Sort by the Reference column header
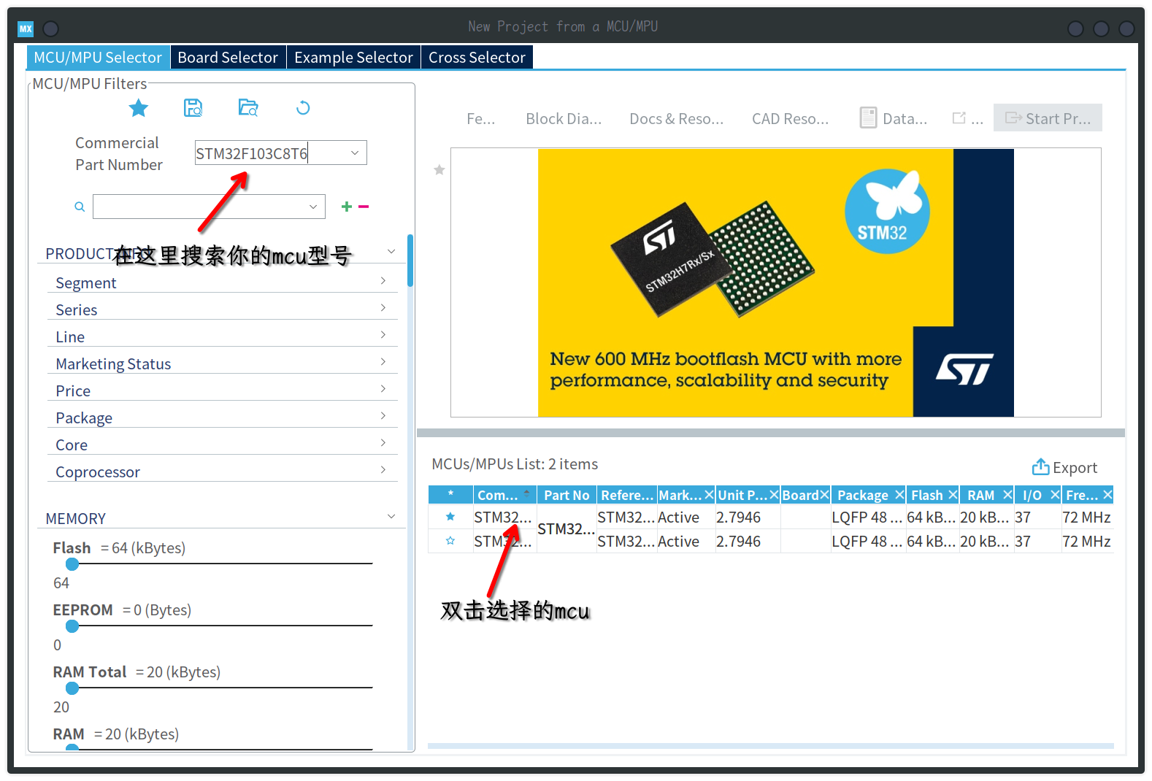 (x=626, y=495)
